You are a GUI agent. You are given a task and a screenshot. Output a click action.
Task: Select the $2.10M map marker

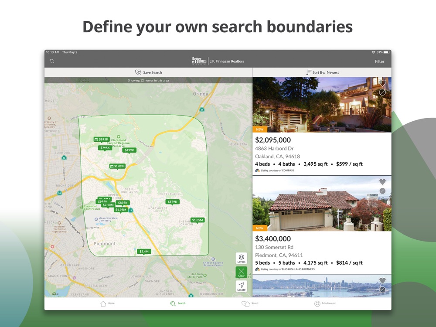(108, 205)
